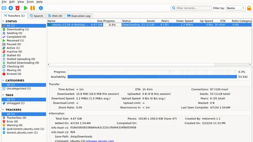Click the Add Torrent Link toolbar icon

4,8
